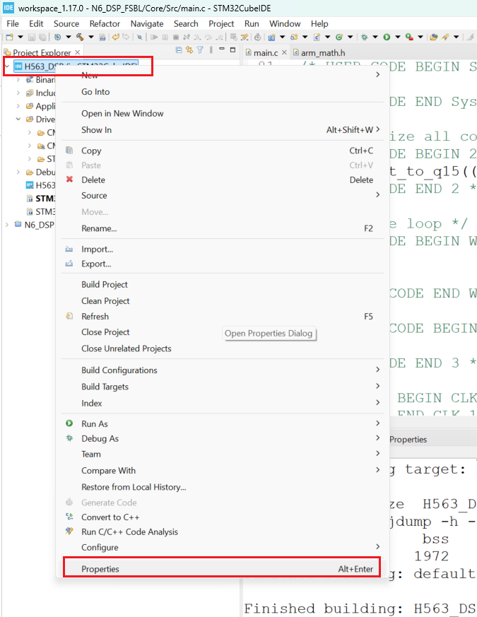
Task: Expand the ST folder under Drivers
Action: point(30,159)
